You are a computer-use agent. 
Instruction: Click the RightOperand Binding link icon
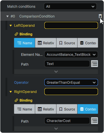[x=16, y=100]
